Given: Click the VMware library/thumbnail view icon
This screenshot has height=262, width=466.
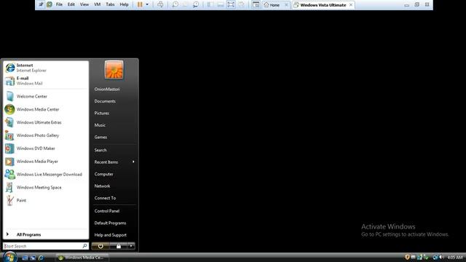Looking at the screenshot, I should pyautogui.click(x=256, y=4).
